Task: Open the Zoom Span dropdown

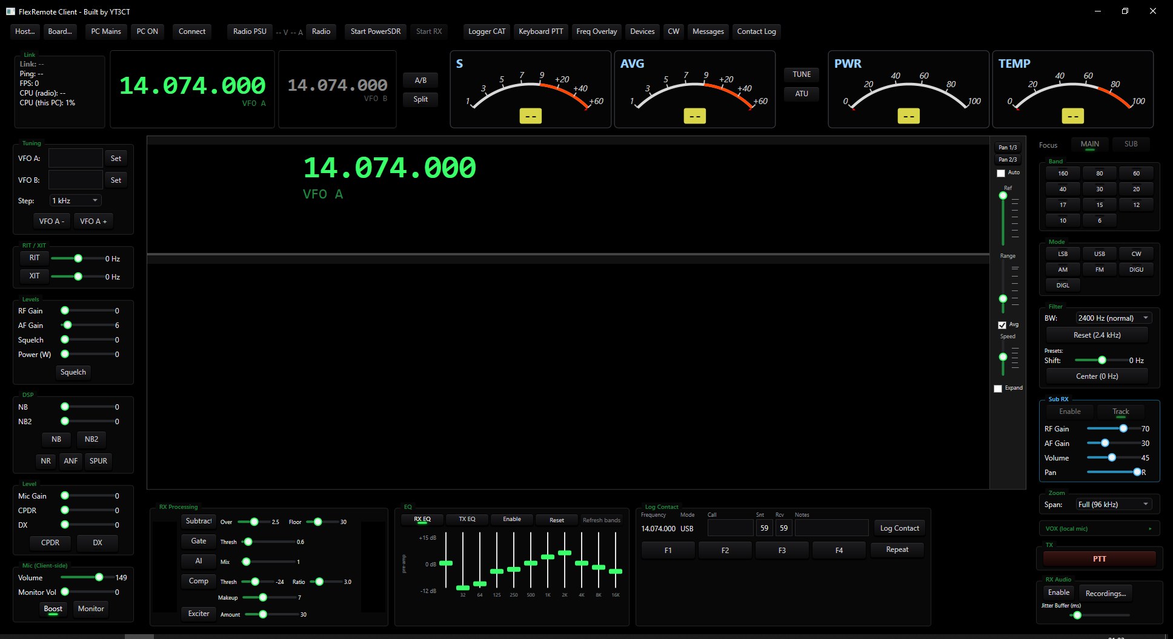Action: 1114,504
